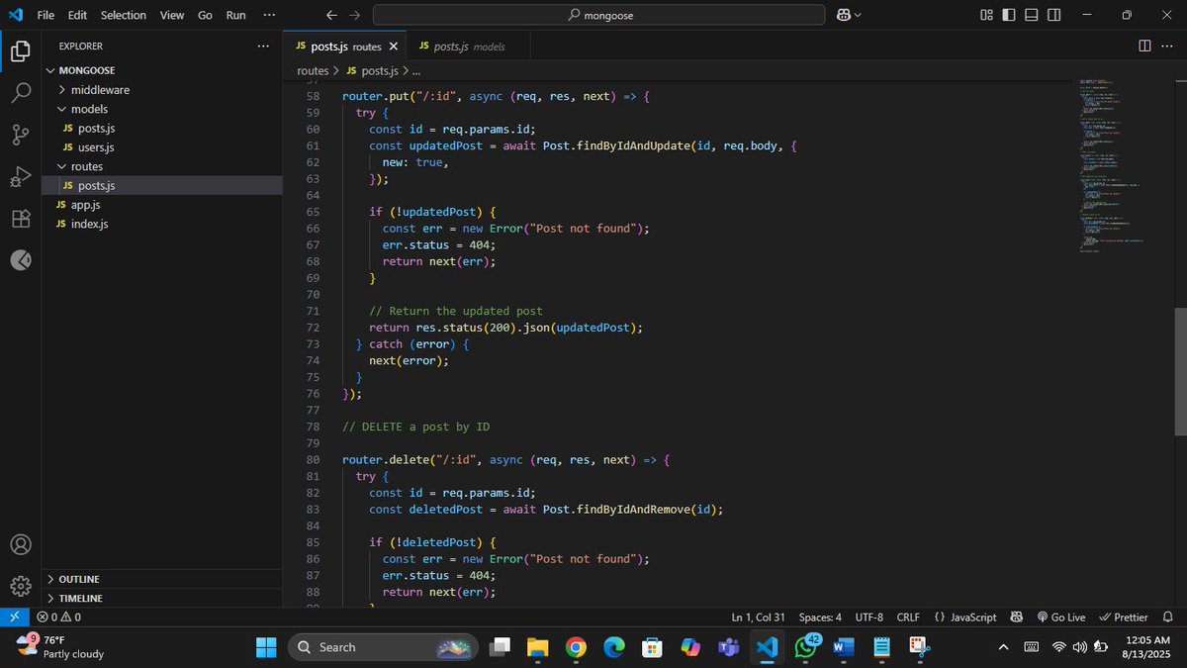Go forward with the right arrow
Viewport: 1187px width, 668px height.
[355, 15]
